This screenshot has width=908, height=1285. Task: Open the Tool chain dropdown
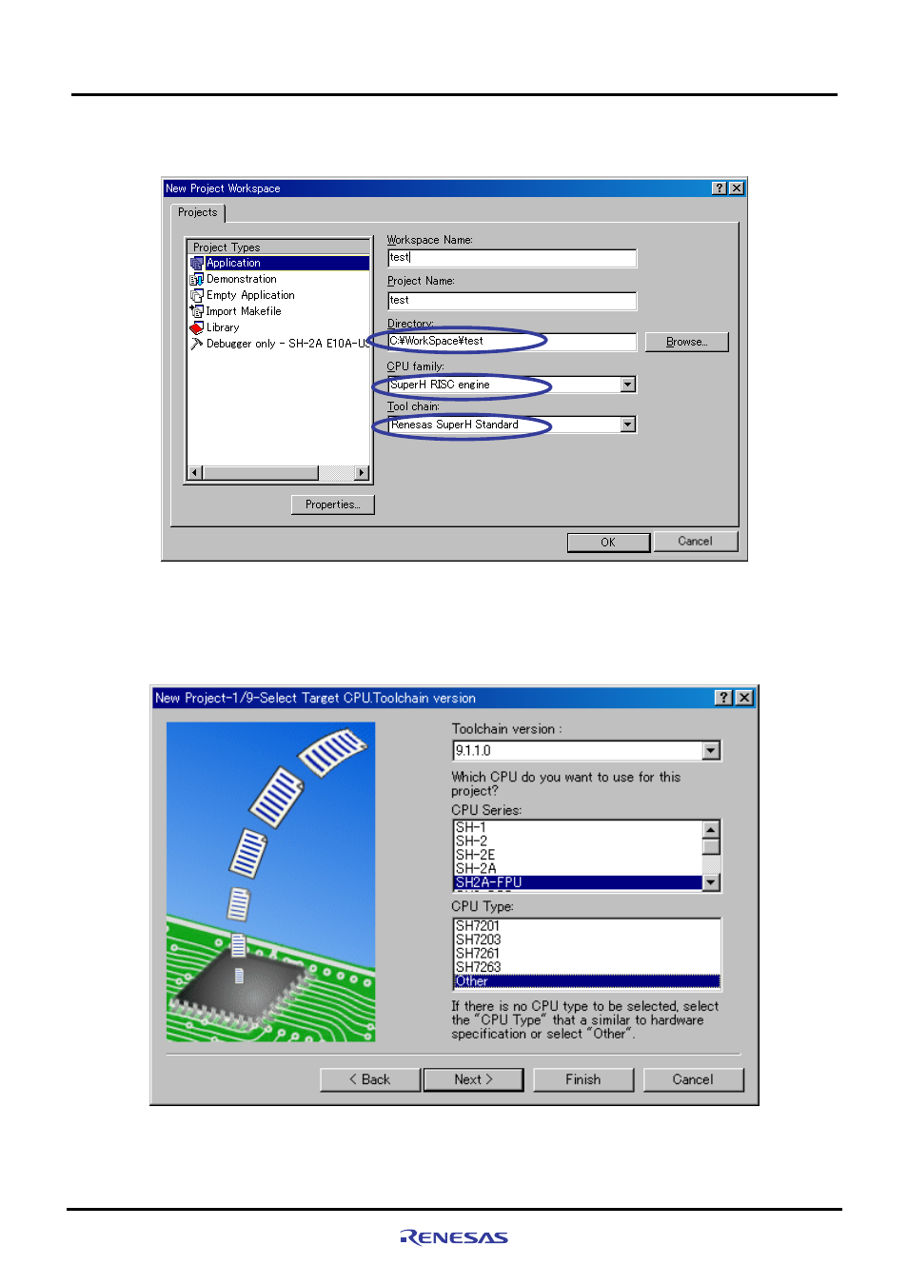point(628,425)
